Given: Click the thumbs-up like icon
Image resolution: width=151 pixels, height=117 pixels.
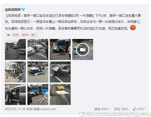Looking at the screenshot, I should pos(135,109).
